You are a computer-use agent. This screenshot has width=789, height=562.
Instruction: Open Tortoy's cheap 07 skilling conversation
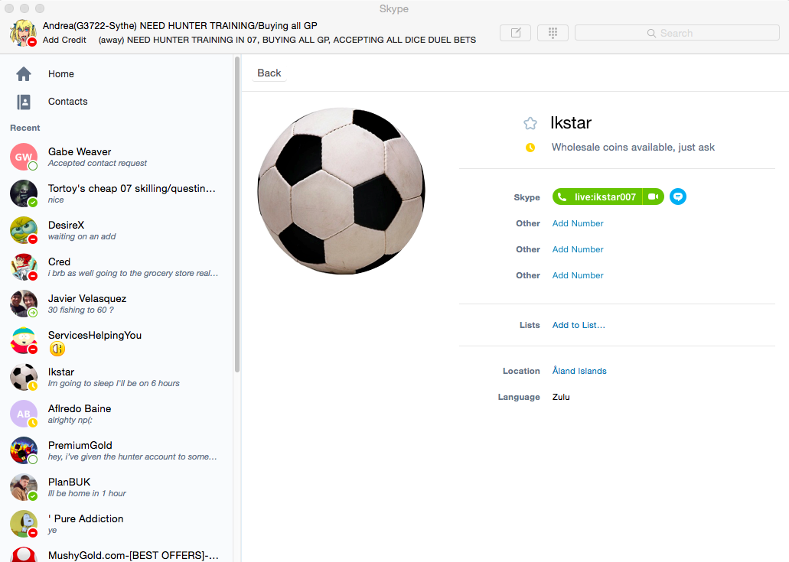[x=117, y=193]
